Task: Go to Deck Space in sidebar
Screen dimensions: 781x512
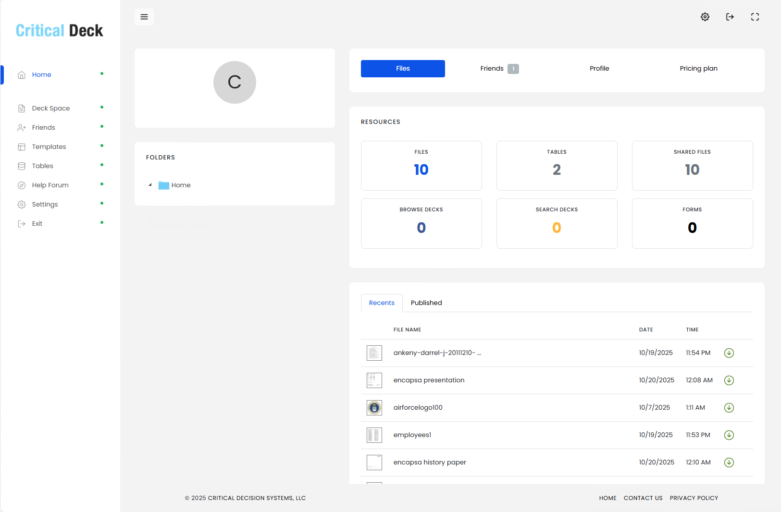Action: [51, 108]
